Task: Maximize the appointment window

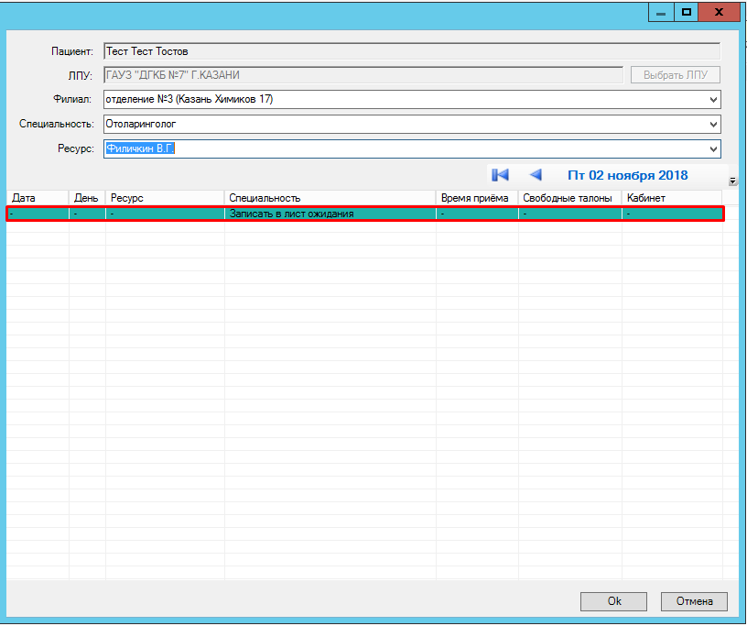Action: click(x=686, y=13)
